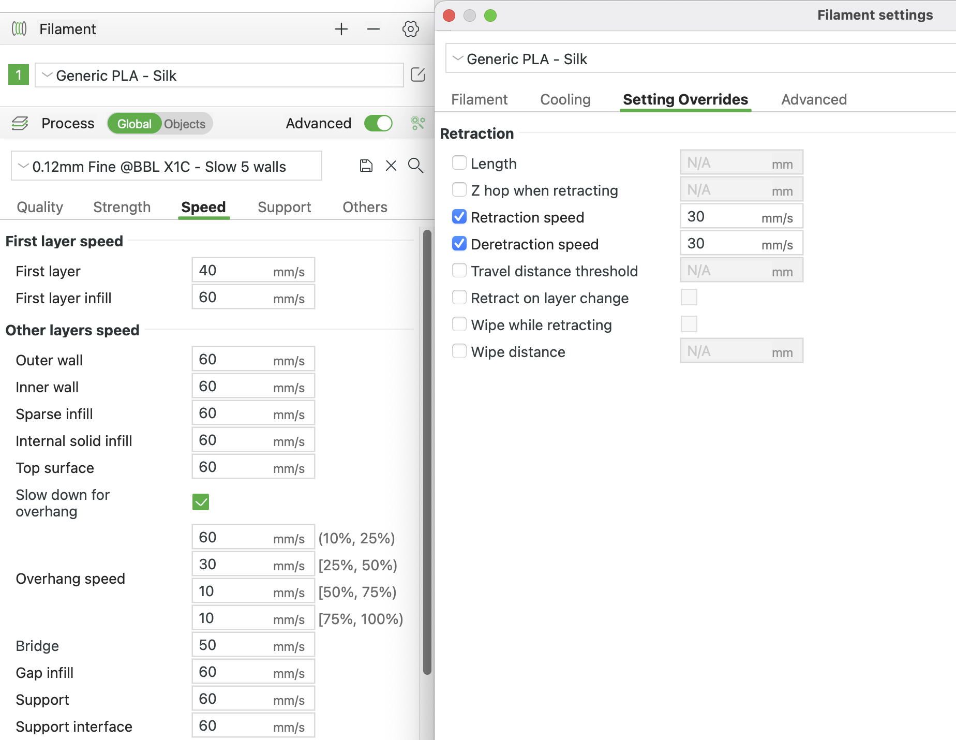Open parameter customization via the green gears icon
956x740 pixels.
click(418, 123)
